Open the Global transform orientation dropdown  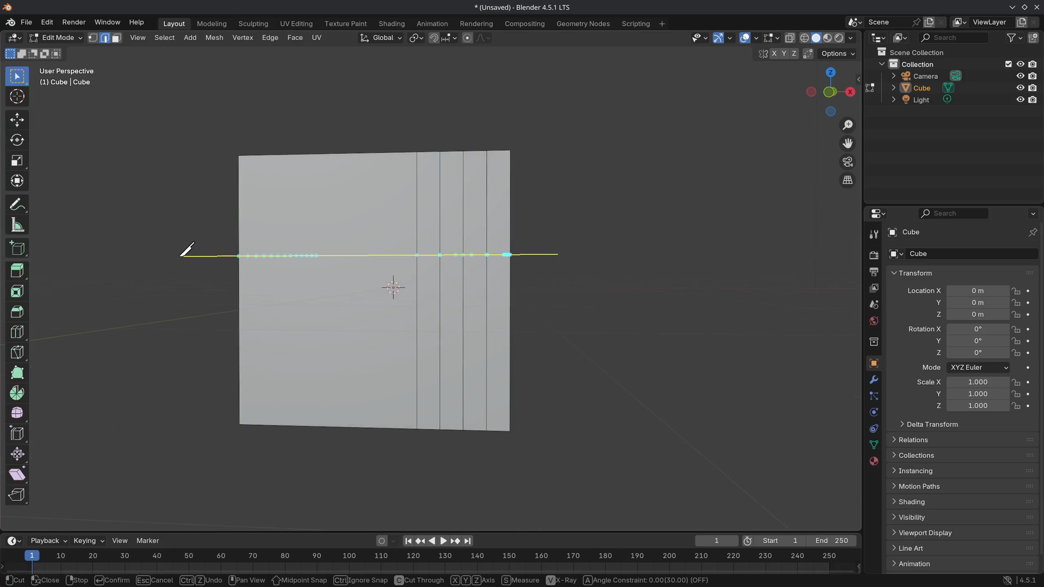pos(381,38)
